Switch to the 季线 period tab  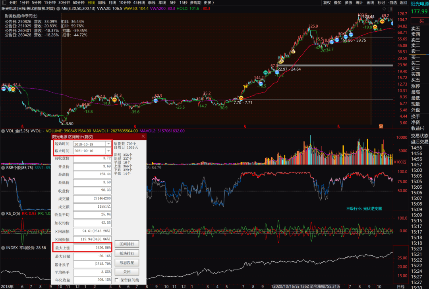coord(151,2)
